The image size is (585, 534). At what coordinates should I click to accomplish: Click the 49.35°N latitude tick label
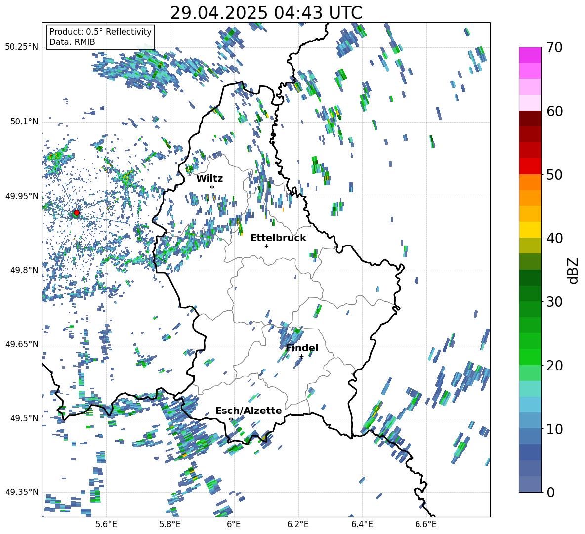[x=22, y=492]
